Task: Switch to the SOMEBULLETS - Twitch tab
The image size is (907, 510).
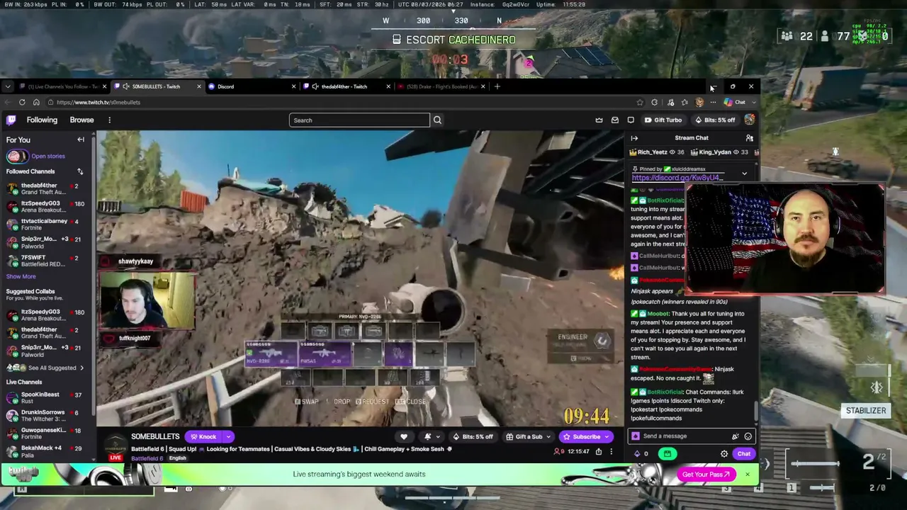Action: click(157, 86)
